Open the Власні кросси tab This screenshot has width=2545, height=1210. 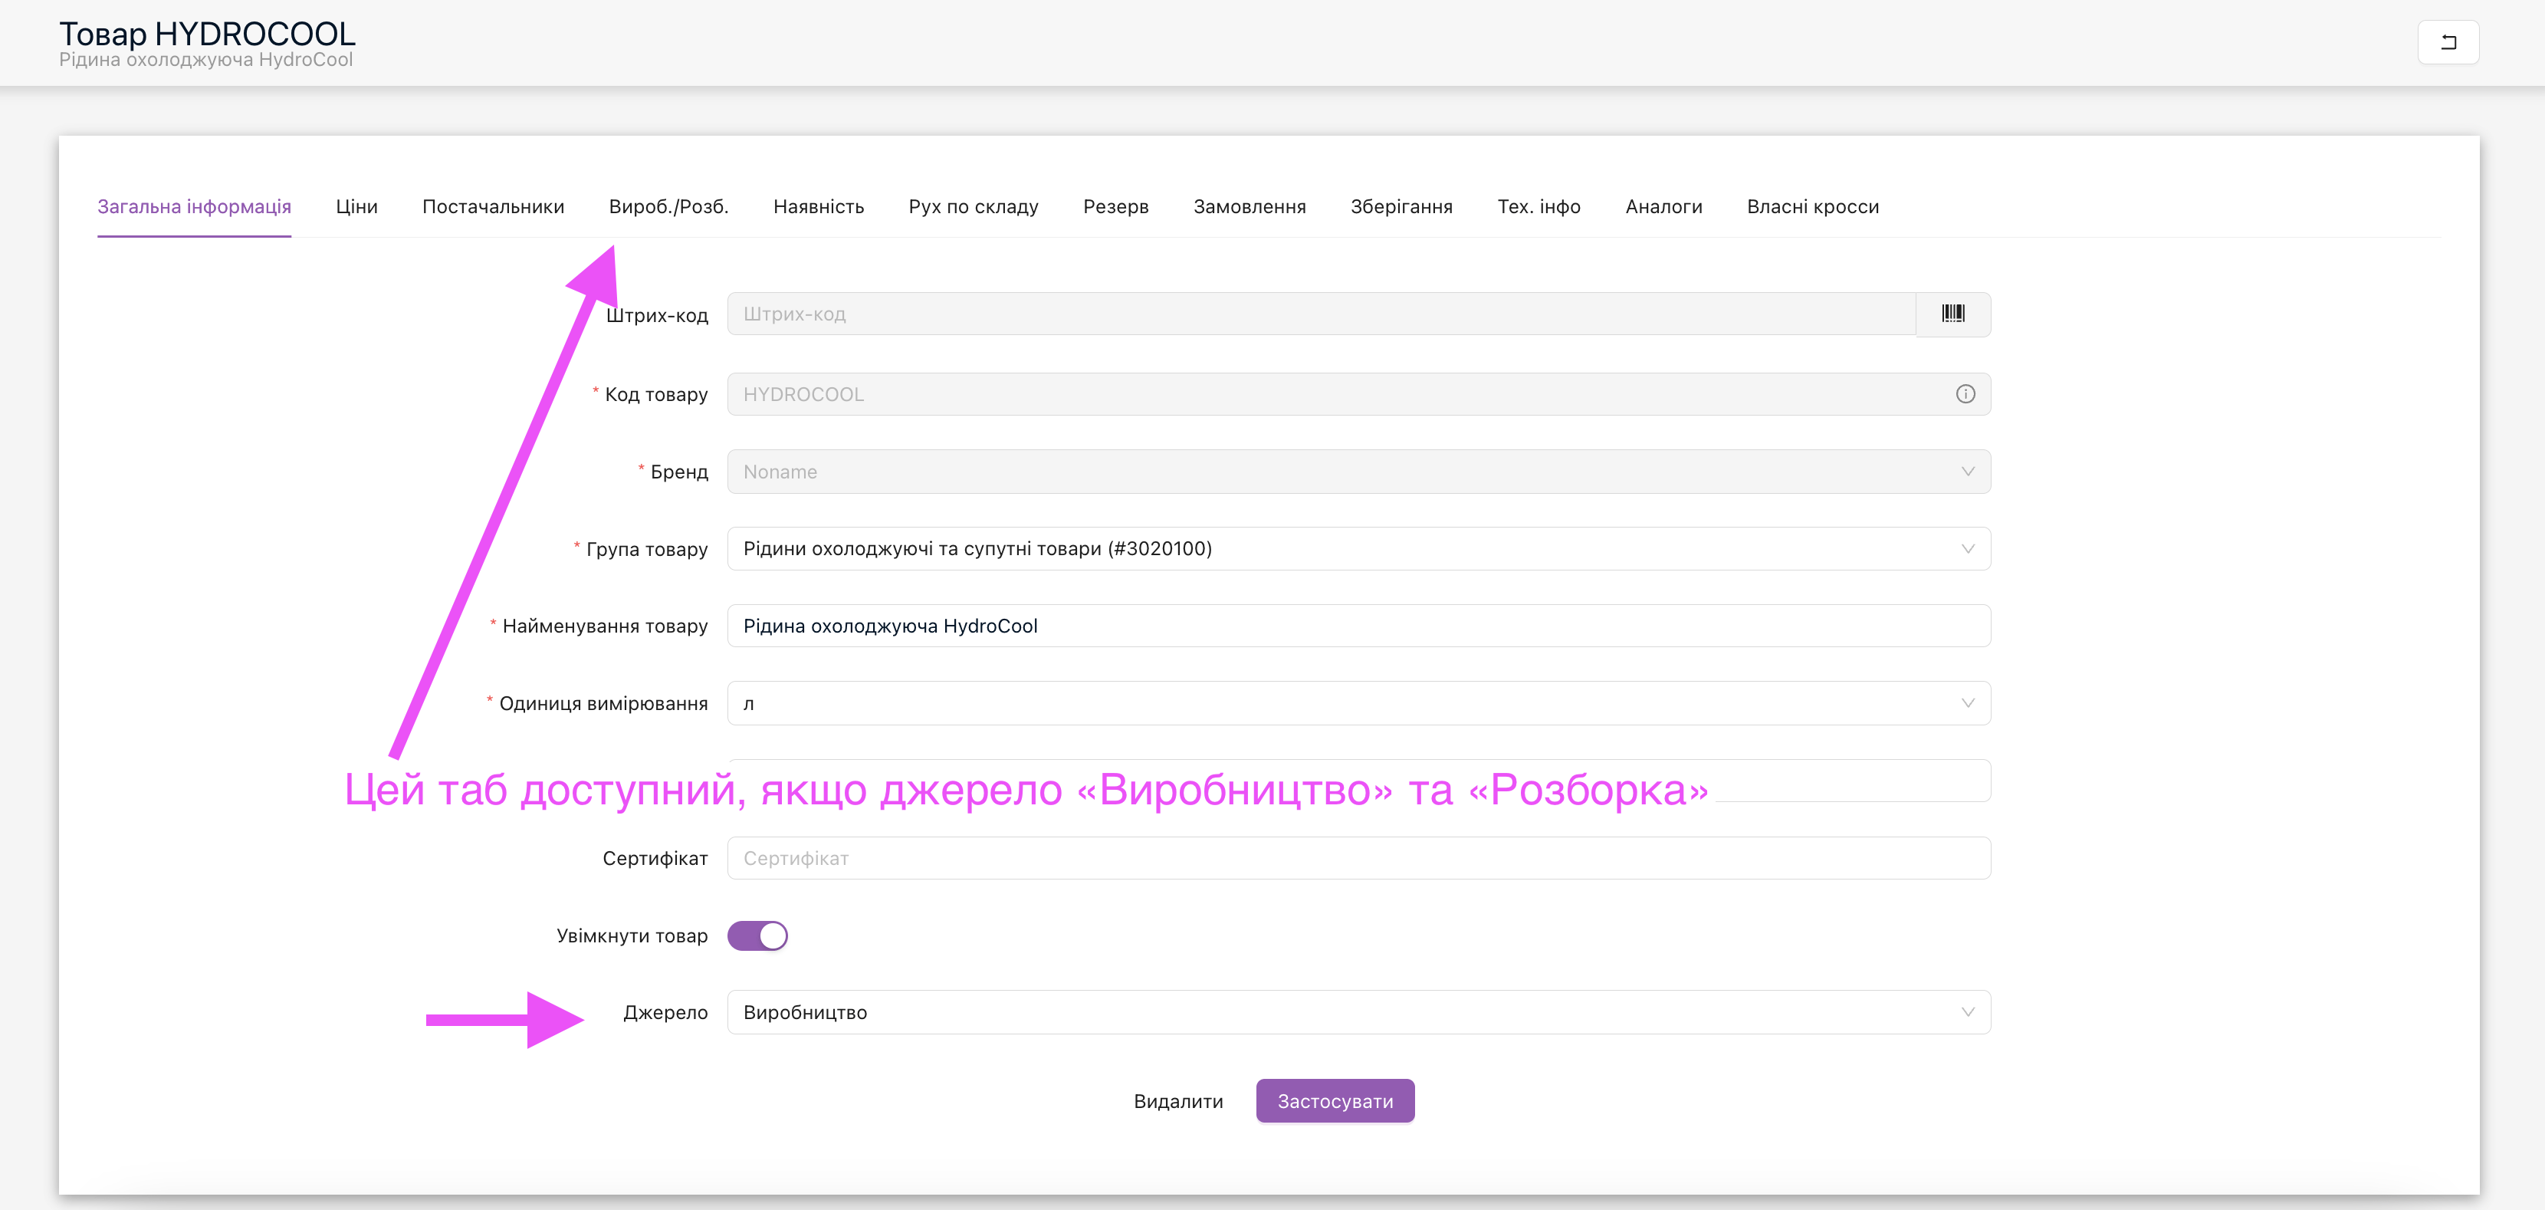click(x=1812, y=206)
